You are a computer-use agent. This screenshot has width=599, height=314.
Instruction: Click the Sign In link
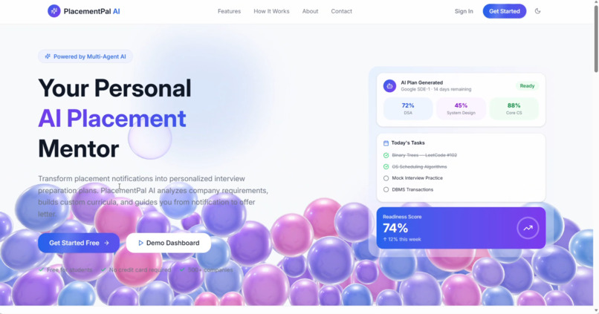[x=464, y=11]
